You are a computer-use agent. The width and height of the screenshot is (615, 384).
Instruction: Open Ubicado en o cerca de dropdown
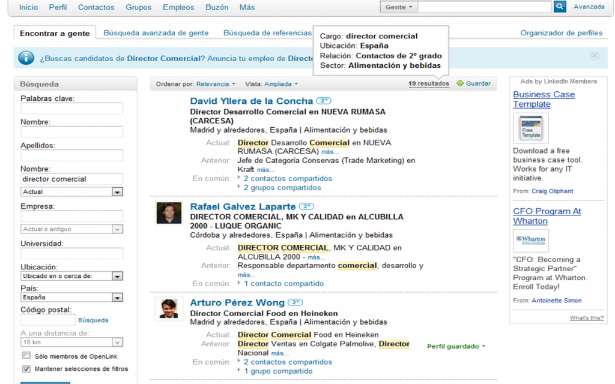tap(72, 276)
